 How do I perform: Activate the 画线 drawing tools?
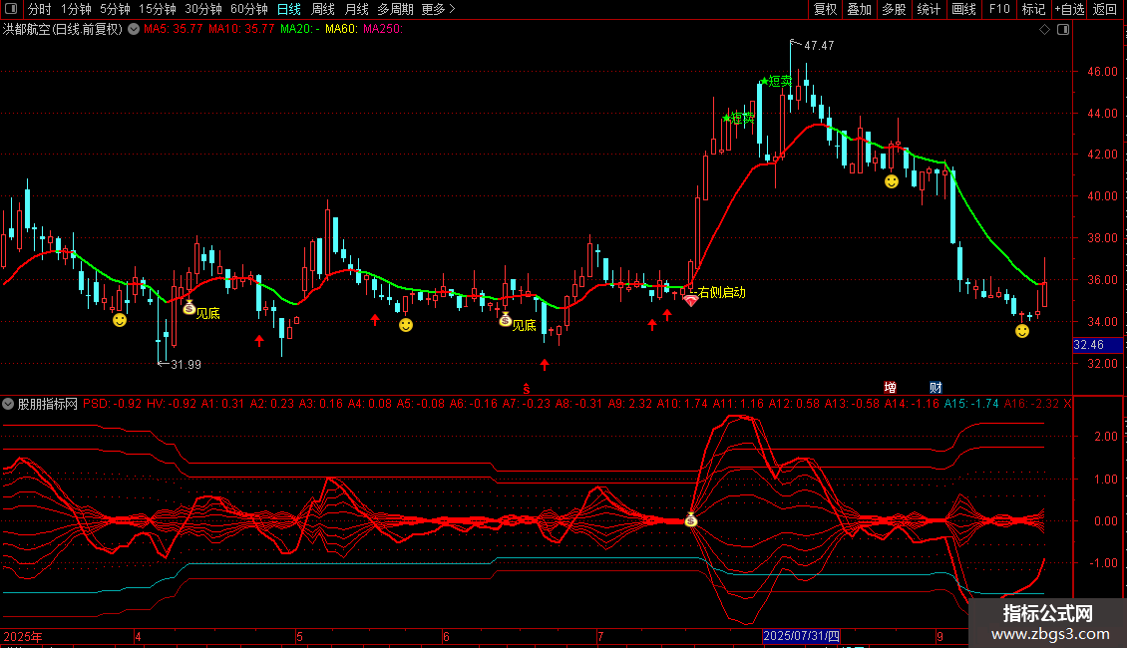coord(963,9)
